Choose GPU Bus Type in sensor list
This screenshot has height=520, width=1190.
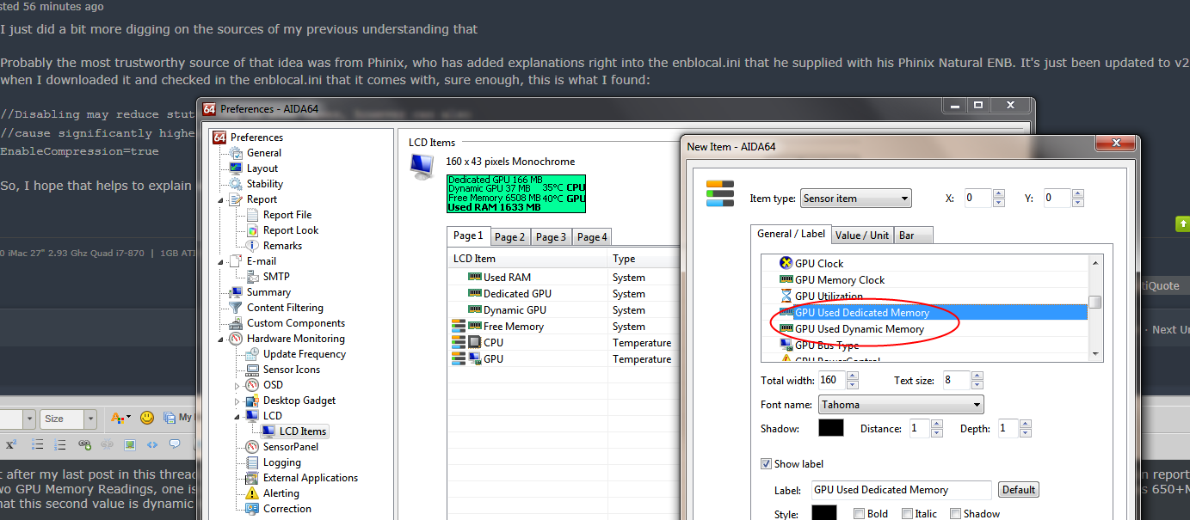827,346
